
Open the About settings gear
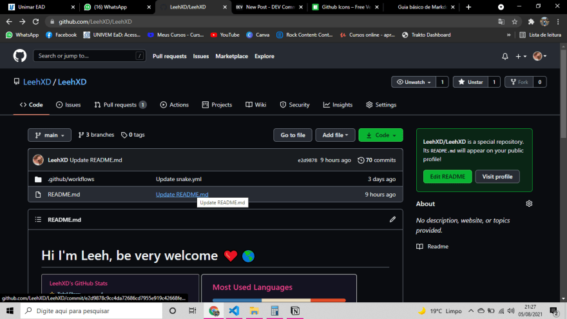point(529,204)
